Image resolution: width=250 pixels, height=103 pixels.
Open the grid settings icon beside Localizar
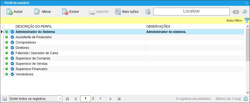pyautogui.click(x=148, y=12)
